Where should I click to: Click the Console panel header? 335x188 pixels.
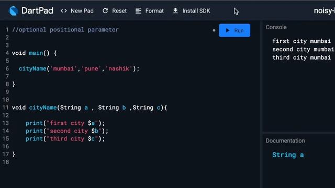[276, 27]
